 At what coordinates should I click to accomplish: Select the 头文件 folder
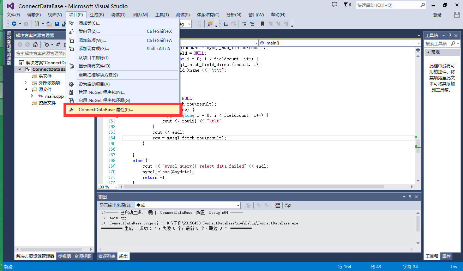point(45,76)
